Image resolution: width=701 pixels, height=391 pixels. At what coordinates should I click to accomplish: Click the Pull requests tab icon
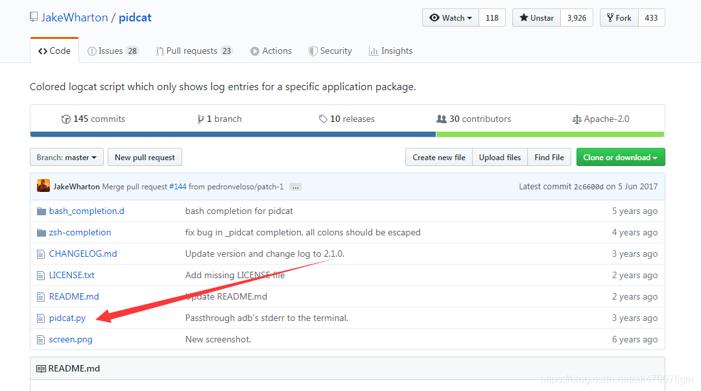(x=160, y=51)
